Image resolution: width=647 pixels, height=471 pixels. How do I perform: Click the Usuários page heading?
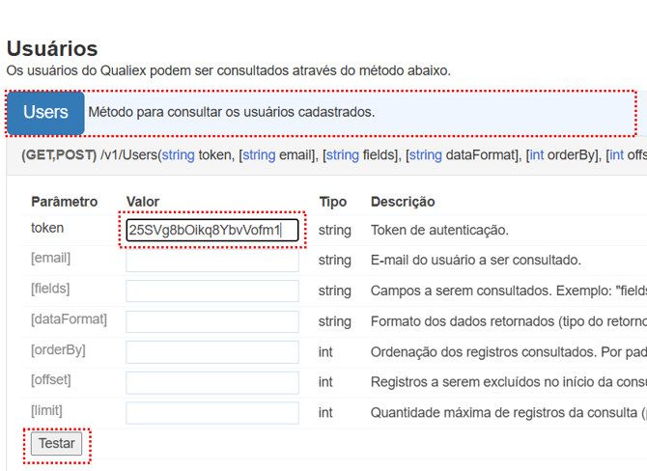click(52, 48)
